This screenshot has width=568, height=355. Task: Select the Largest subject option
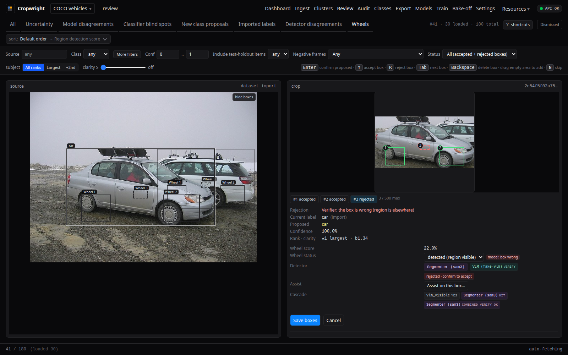[x=54, y=67]
